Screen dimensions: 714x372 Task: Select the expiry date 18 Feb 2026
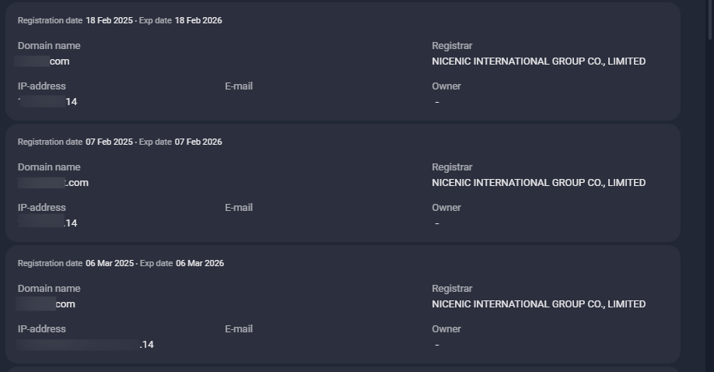click(x=198, y=20)
